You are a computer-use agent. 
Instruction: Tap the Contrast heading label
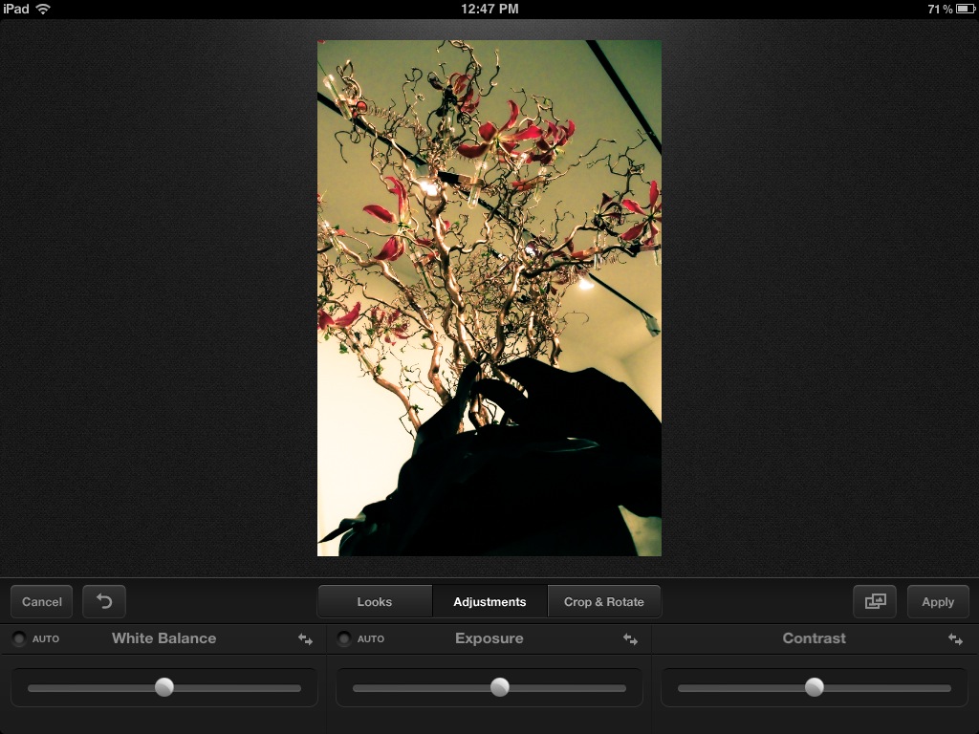815,638
